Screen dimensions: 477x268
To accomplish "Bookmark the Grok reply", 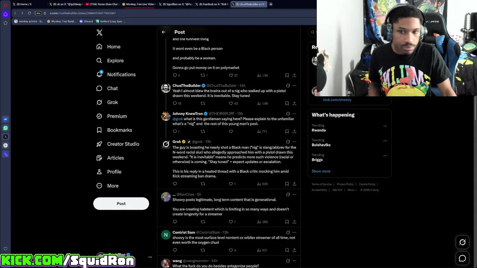I will [x=287, y=184].
